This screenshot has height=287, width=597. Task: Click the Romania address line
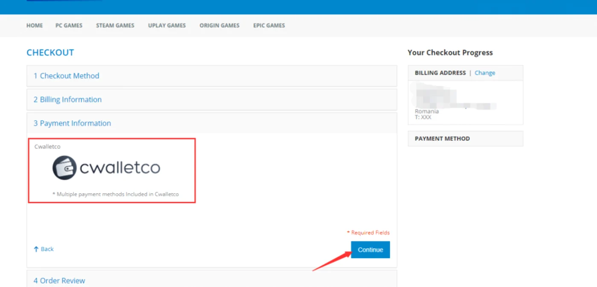(427, 111)
